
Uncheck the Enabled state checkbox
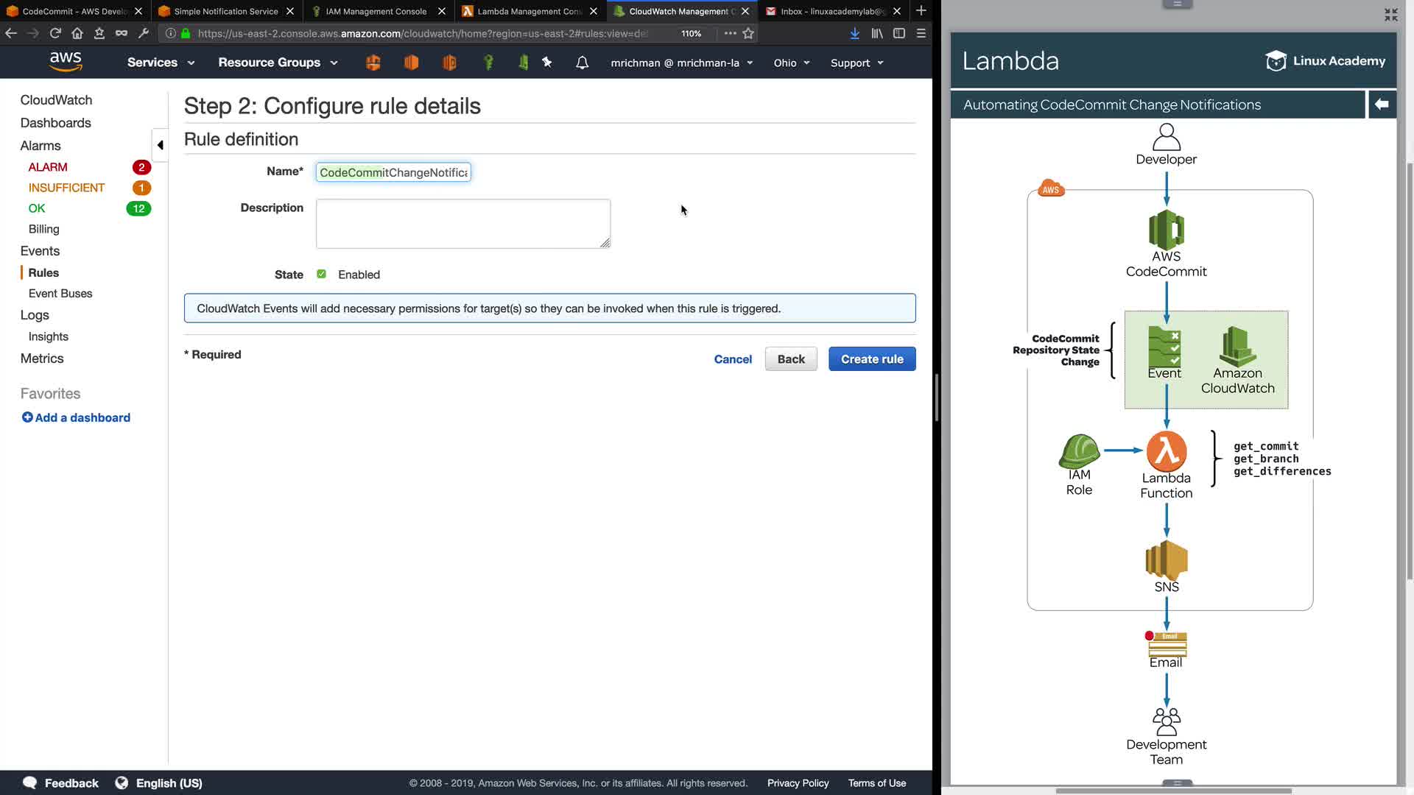pos(321,274)
